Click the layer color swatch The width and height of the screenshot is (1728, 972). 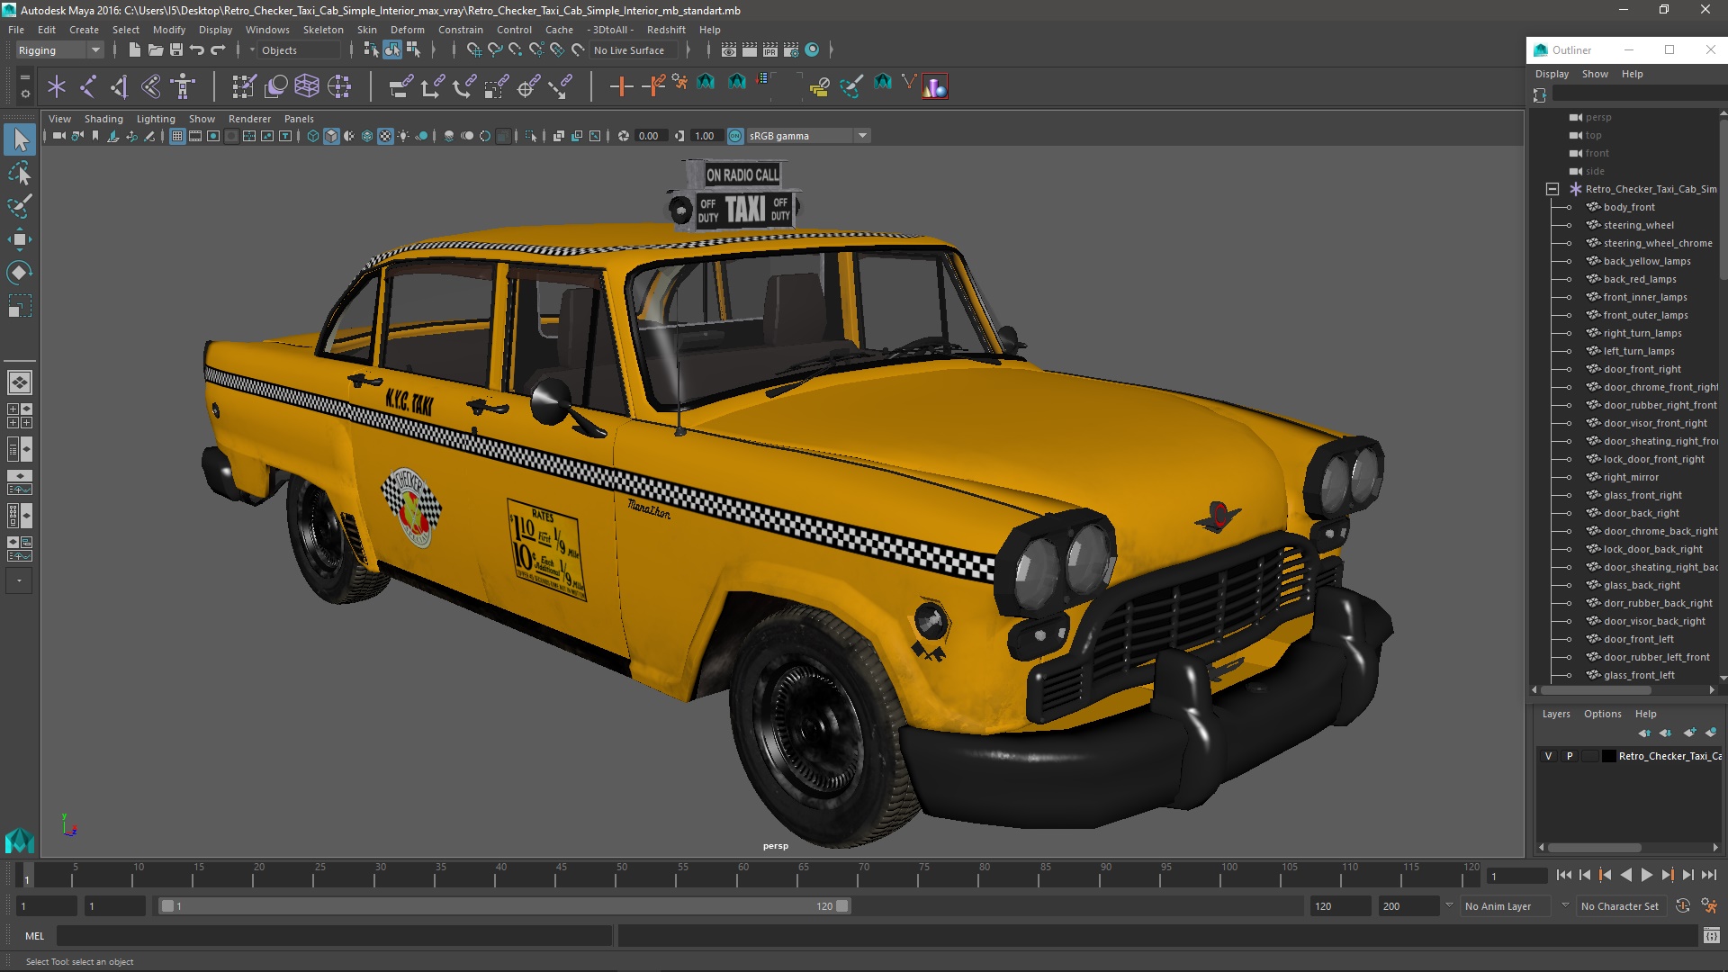pyautogui.click(x=1608, y=756)
